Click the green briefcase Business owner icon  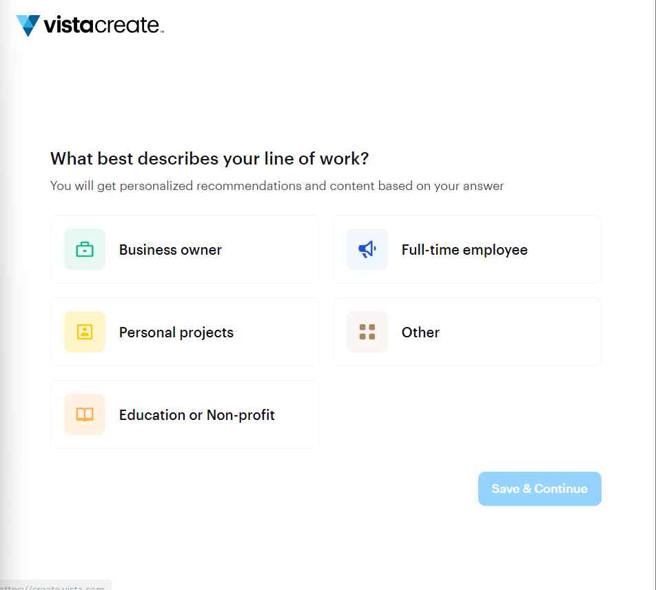85,249
